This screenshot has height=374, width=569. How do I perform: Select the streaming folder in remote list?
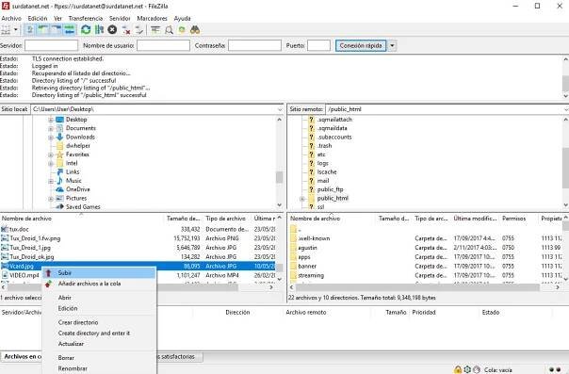[311, 276]
